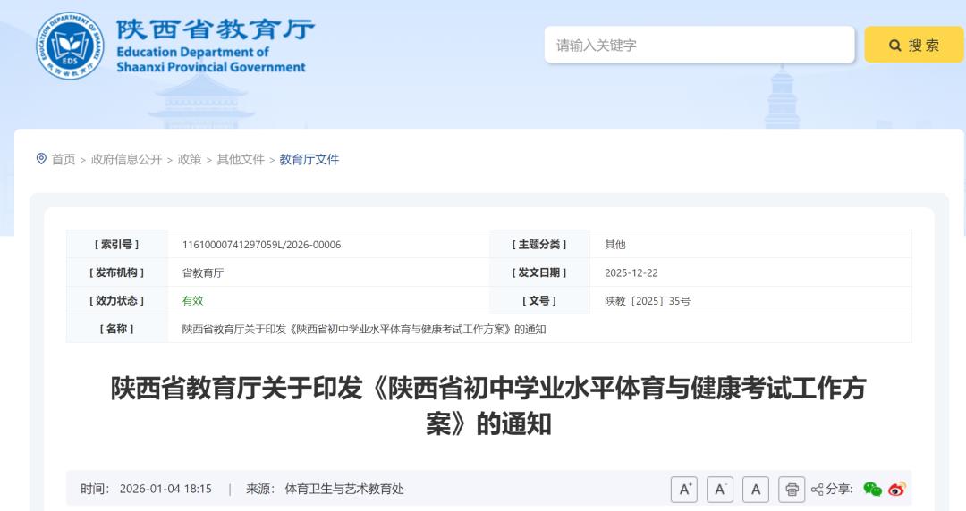Open 其他文件 breadcrumb link

241,159
